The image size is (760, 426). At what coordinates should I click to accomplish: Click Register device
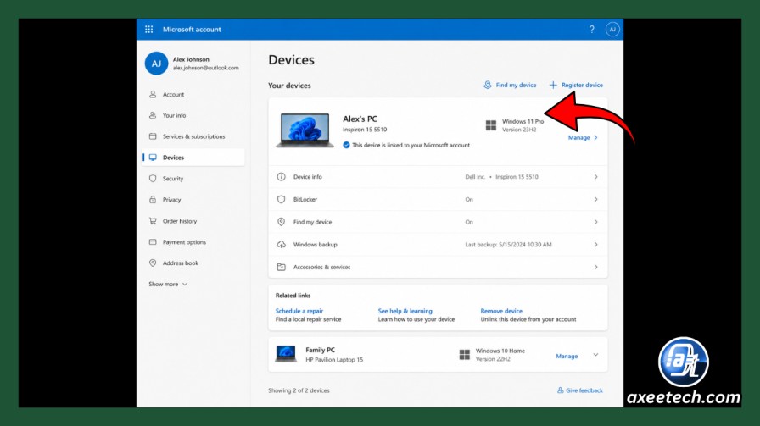(582, 86)
